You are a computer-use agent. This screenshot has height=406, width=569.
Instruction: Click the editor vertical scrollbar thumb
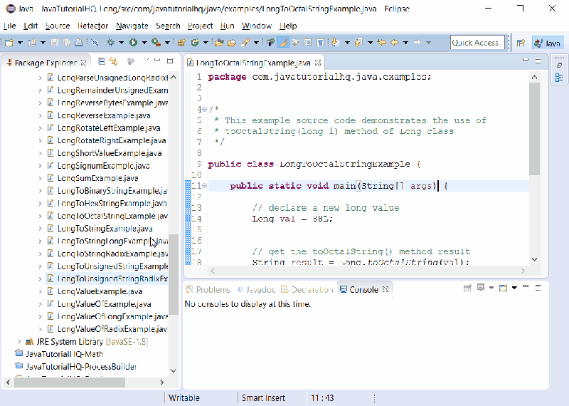[535, 129]
